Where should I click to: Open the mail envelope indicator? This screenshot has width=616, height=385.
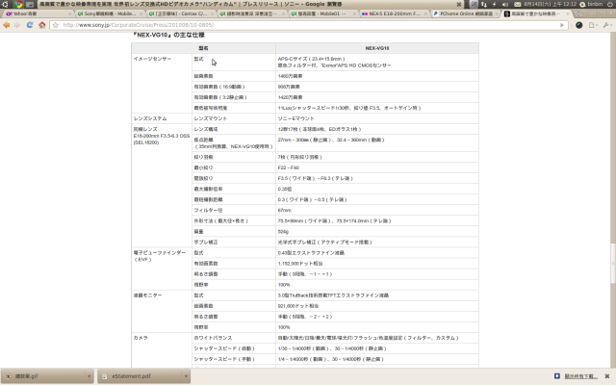(x=517, y=4)
